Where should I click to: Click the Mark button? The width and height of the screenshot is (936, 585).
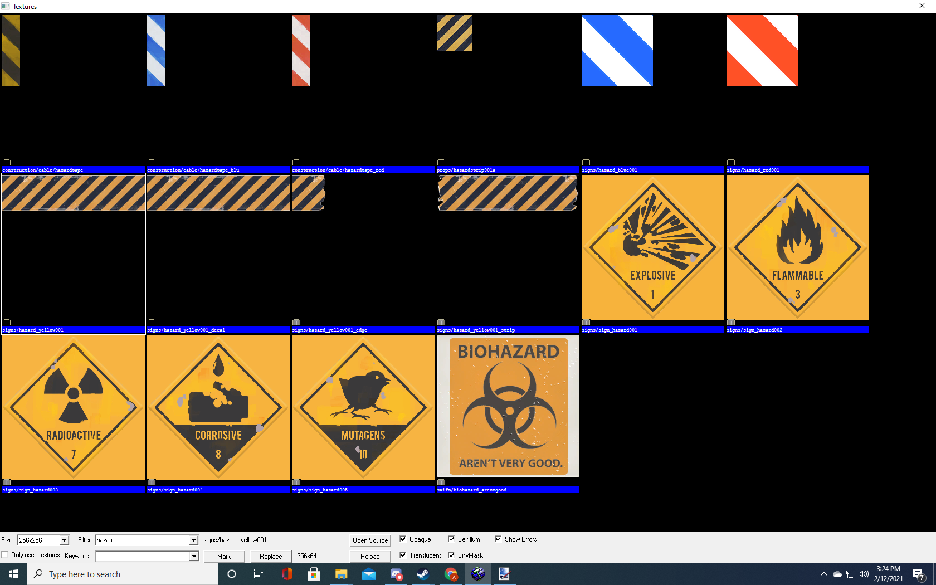pos(224,557)
